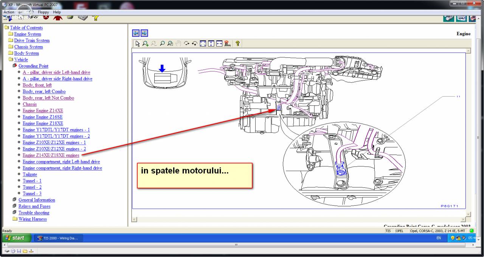
Task: Select the zoom to rectangle tool
Action: (x=170, y=43)
